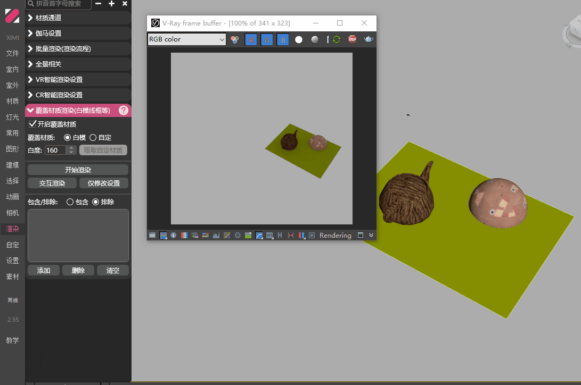The height and width of the screenshot is (385, 581).
Task: Open the 建模 sidebar tab
Action: point(12,165)
